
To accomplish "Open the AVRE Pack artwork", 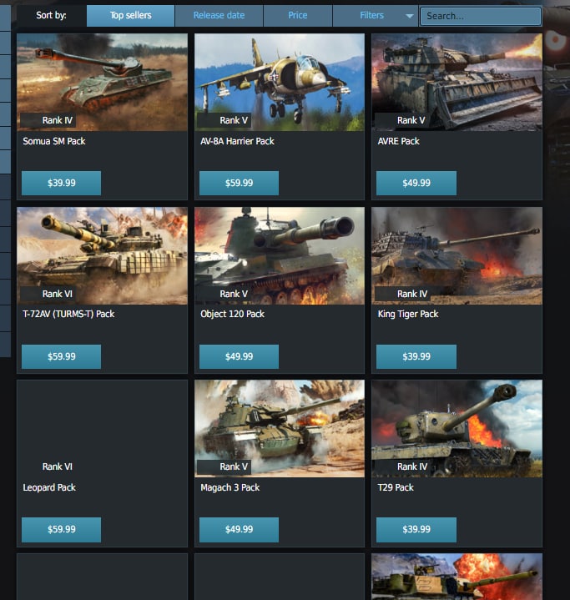I will pyautogui.click(x=457, y=83).
